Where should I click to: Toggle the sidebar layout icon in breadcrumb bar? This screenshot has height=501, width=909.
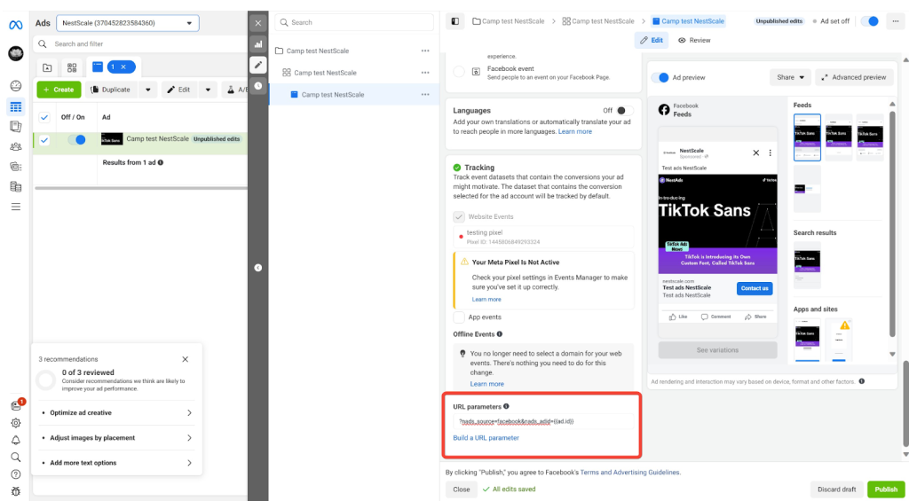(455, 21)
